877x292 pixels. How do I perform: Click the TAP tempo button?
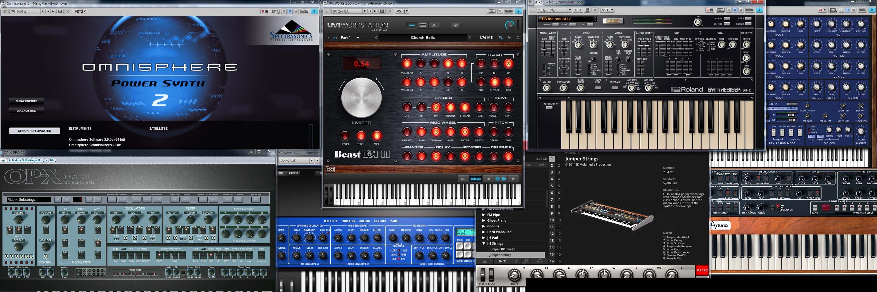pyautogui.click(x=463, y=179)
